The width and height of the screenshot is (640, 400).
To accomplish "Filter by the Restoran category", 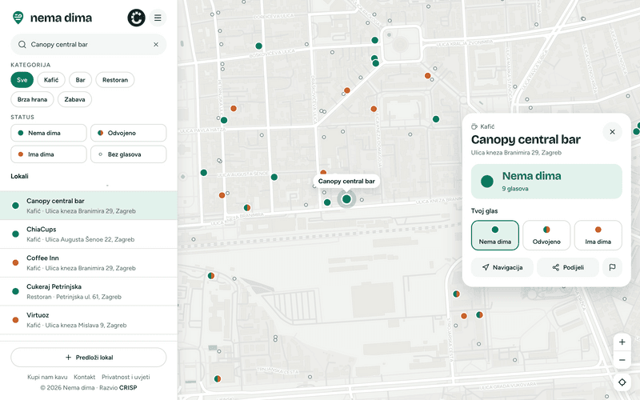I will (115, 80).
